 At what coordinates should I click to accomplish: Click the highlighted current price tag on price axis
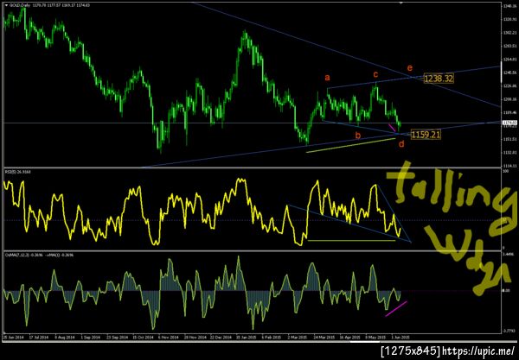(510, 123)
